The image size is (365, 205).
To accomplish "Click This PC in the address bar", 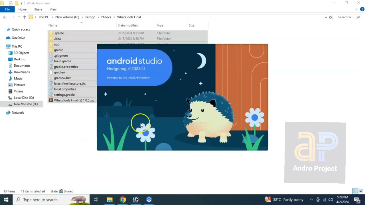I will 44,17.
